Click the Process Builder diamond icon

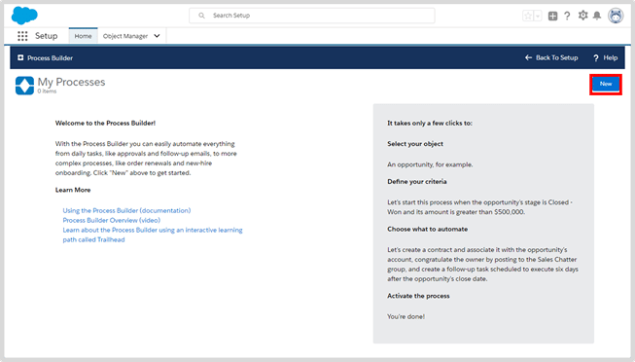point(24,86)
